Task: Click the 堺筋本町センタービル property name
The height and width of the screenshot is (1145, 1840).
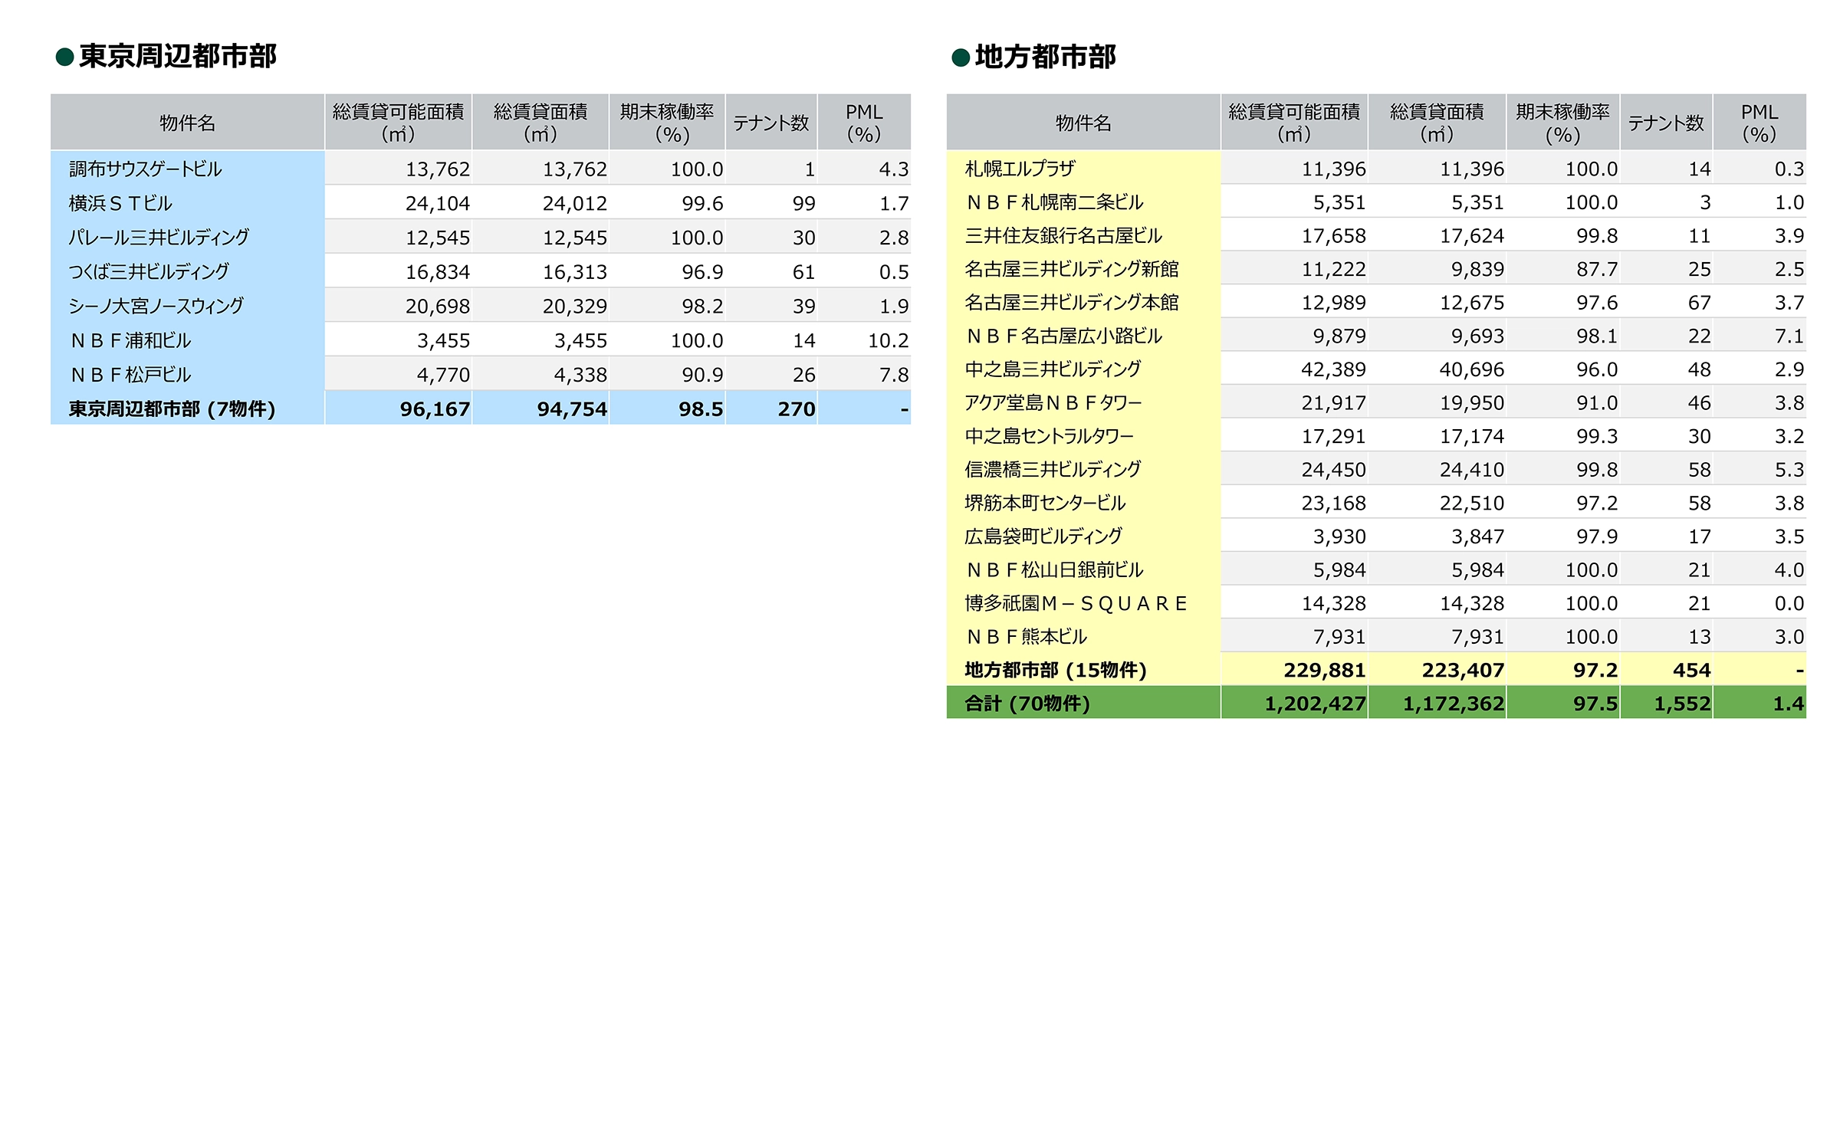Action: click(x=1045, y=503)
